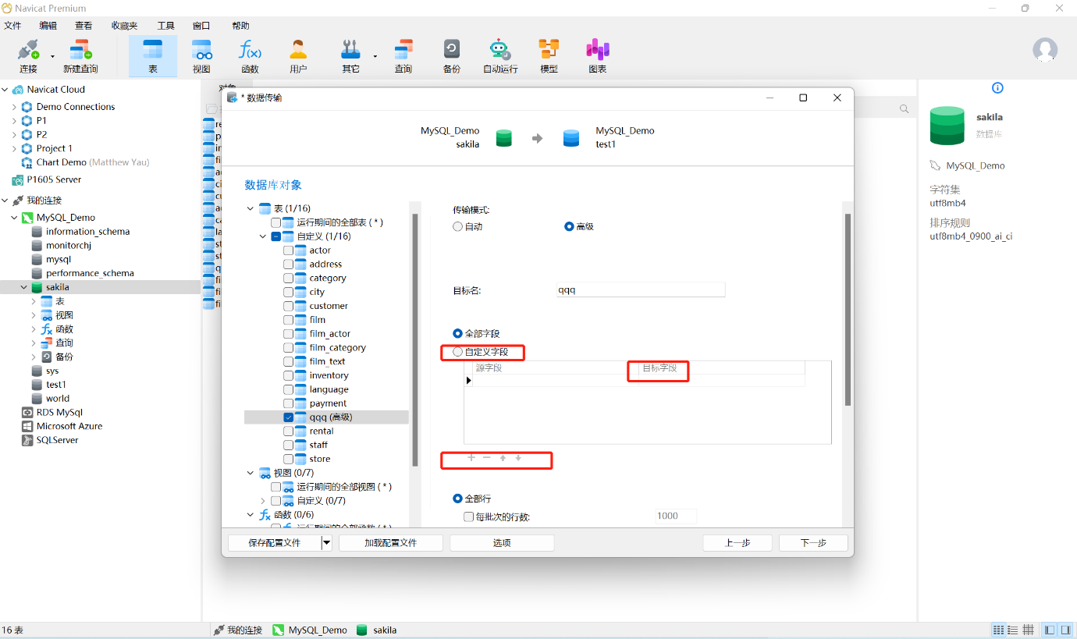The width and height of the screenshot is (1077, 639).
Task: Click the 目标名 input field
Action: pos(640,290)
